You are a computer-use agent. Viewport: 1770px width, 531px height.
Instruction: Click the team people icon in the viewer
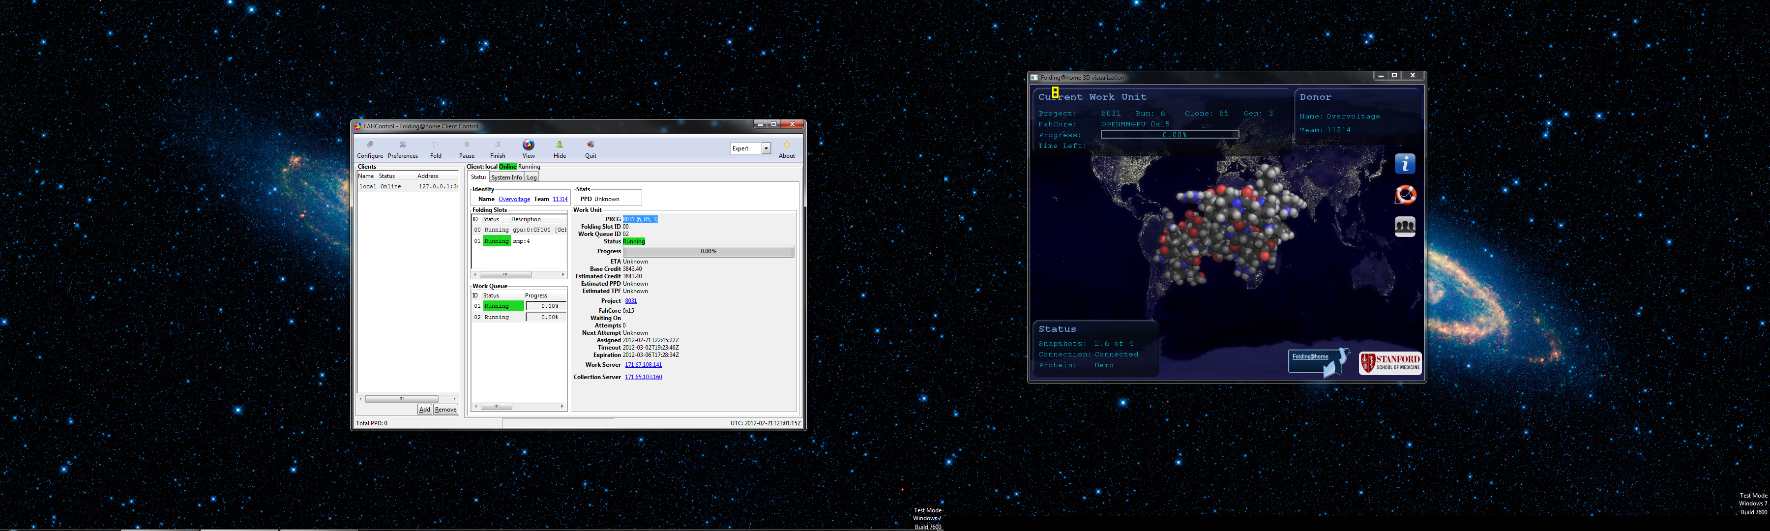tap(1405, 226)
